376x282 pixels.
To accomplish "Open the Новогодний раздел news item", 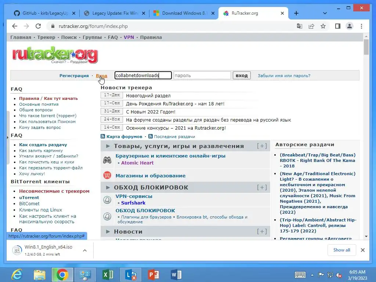I will pyautogui.click(x=148, y=96).
